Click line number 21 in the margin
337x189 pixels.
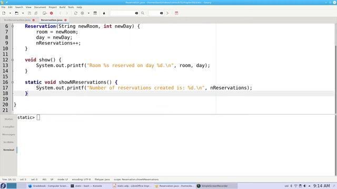point(5,110)
